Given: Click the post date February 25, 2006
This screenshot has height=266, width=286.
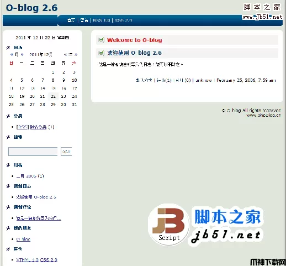Looking at the screenshot, I should tap(246, 80).
